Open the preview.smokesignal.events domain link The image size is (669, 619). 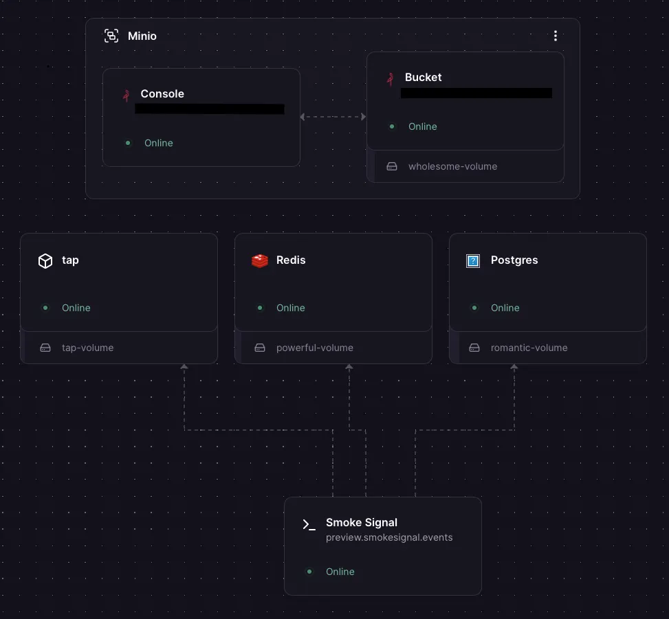tap(389, 537)
